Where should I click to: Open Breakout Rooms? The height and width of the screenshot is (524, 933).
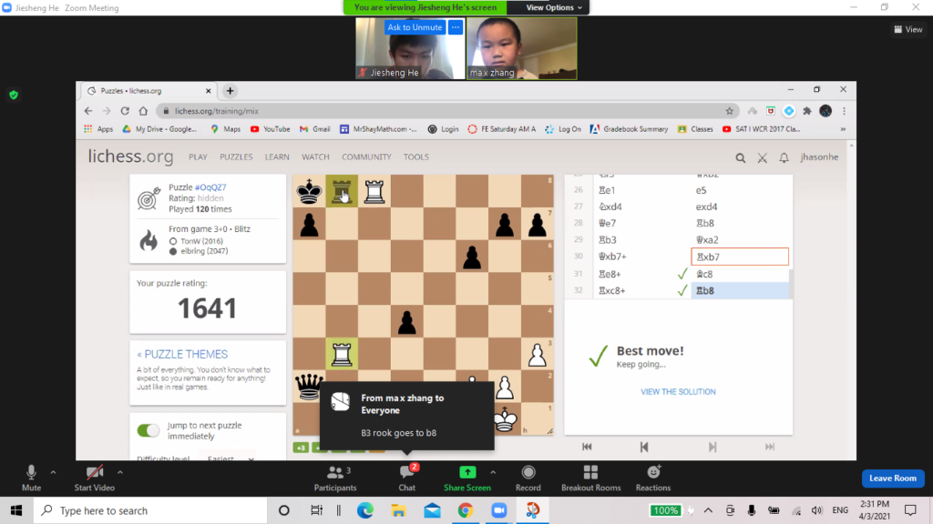coord(590,479)
